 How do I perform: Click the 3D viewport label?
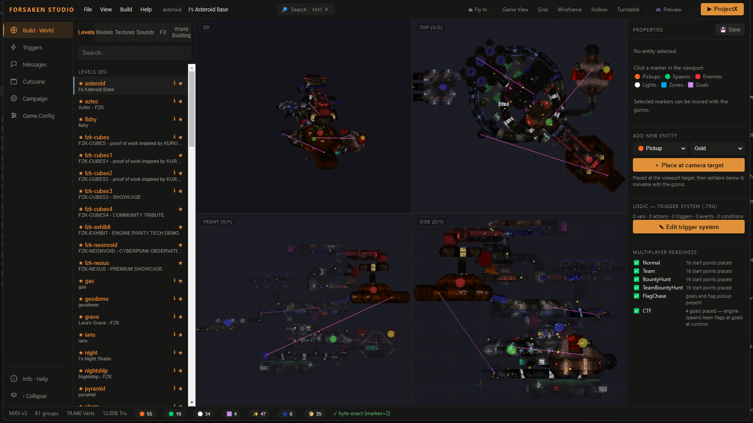click(x=206, y=28)
